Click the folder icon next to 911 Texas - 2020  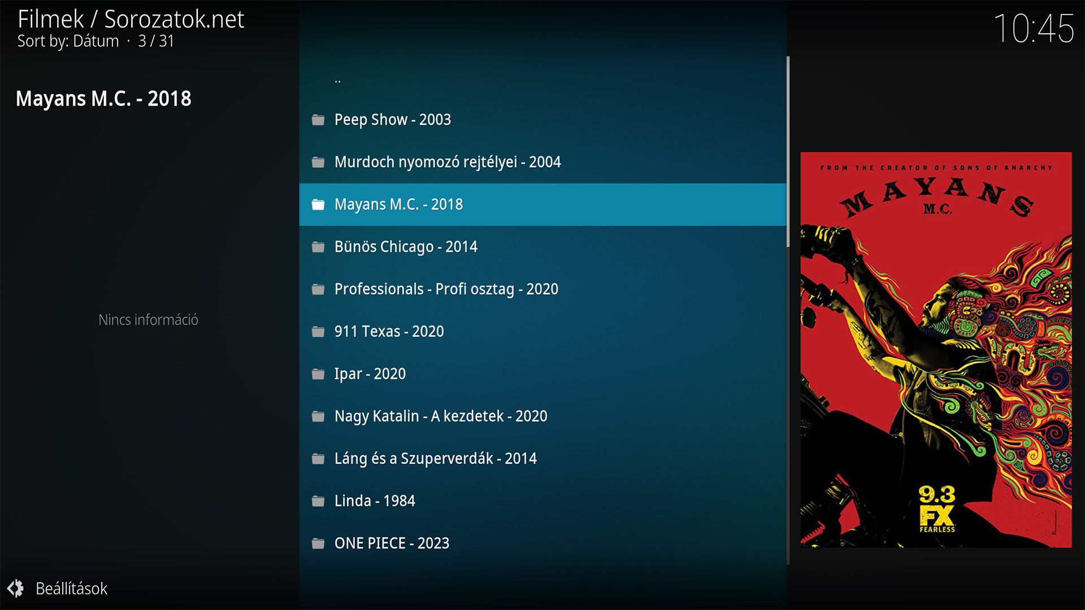click(x=318, y=332)
